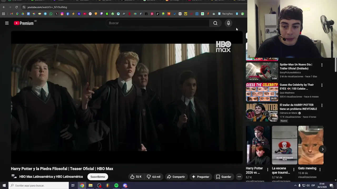Viewport: 337px width, 189px height.
Task: Open HBO Max Latinoamérica channel name link
Action: click(51, 177)
